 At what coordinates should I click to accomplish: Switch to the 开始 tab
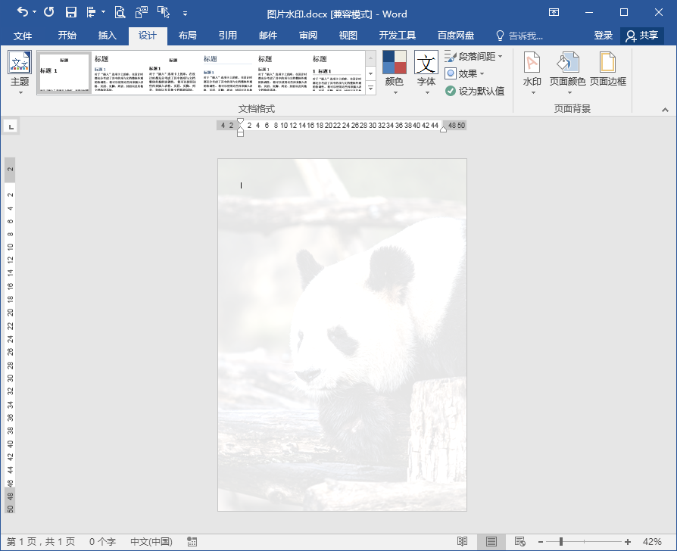coord(67,36)
